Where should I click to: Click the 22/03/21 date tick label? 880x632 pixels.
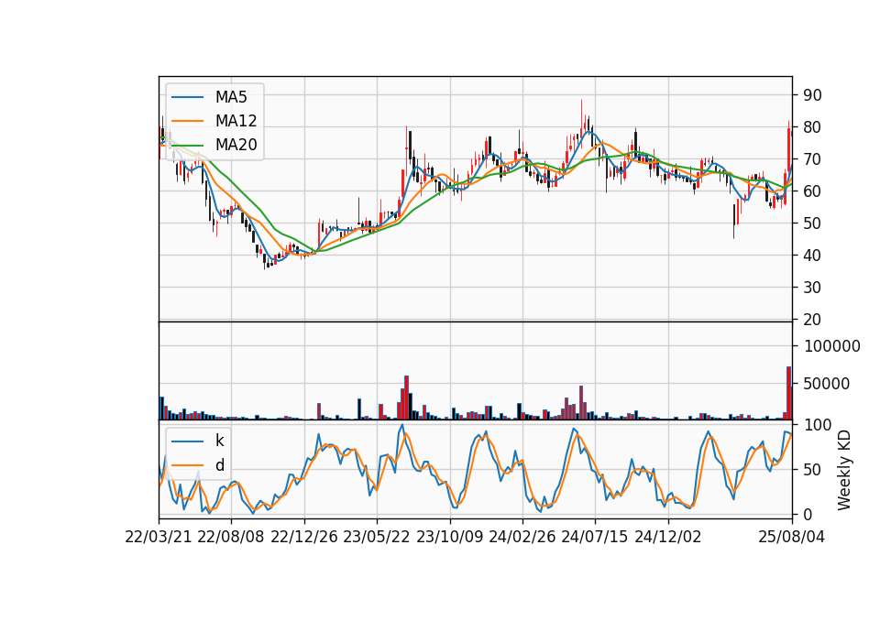pos(159,537)
